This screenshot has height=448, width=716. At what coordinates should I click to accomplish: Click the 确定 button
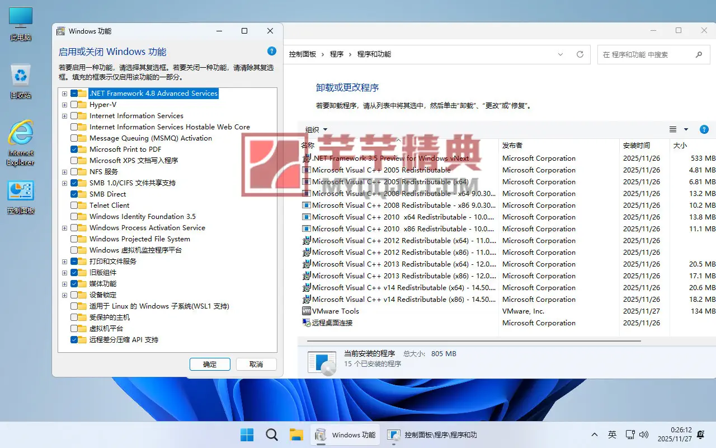[210, 364]
